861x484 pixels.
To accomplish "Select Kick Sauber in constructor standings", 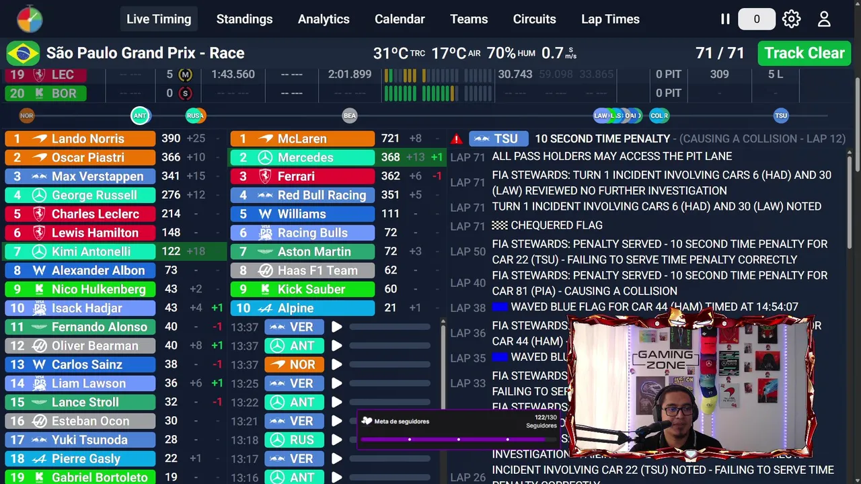I will tap(303, 289).
